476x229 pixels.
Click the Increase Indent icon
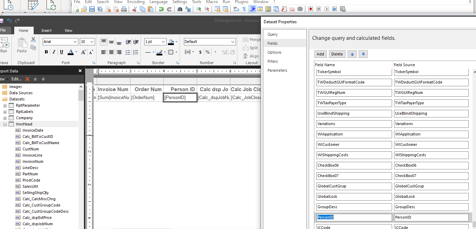click(136, 42)
